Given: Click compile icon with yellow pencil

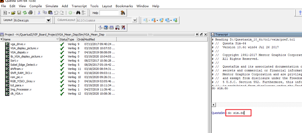Looking at the screenshot, I should click(x=162, y=20).
